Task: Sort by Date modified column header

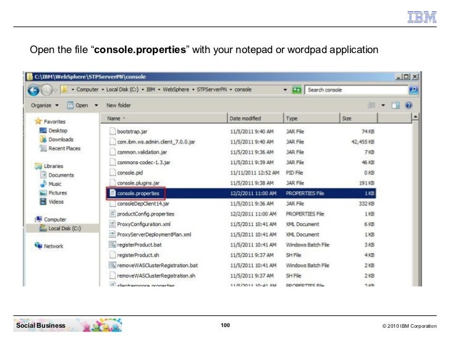Action: pos(255,118)
